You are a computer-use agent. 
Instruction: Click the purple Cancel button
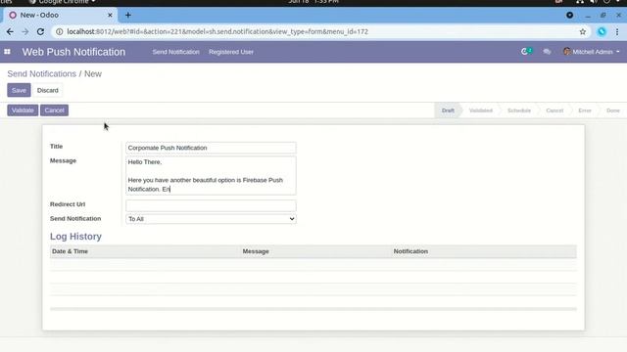point(54,110)
